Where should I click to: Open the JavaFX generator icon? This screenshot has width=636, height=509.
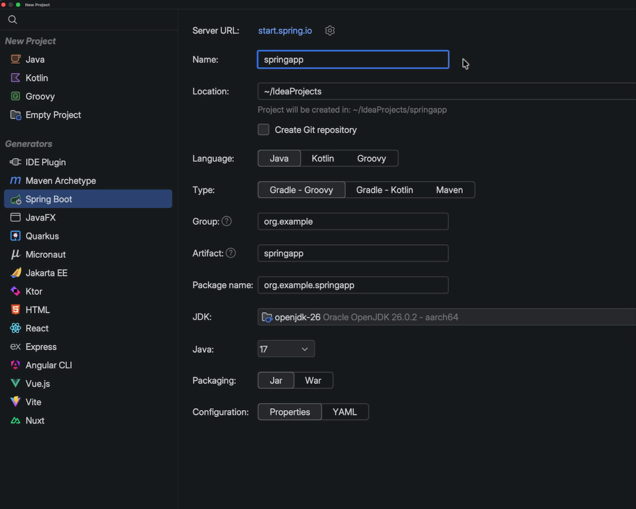pos(16,217)
